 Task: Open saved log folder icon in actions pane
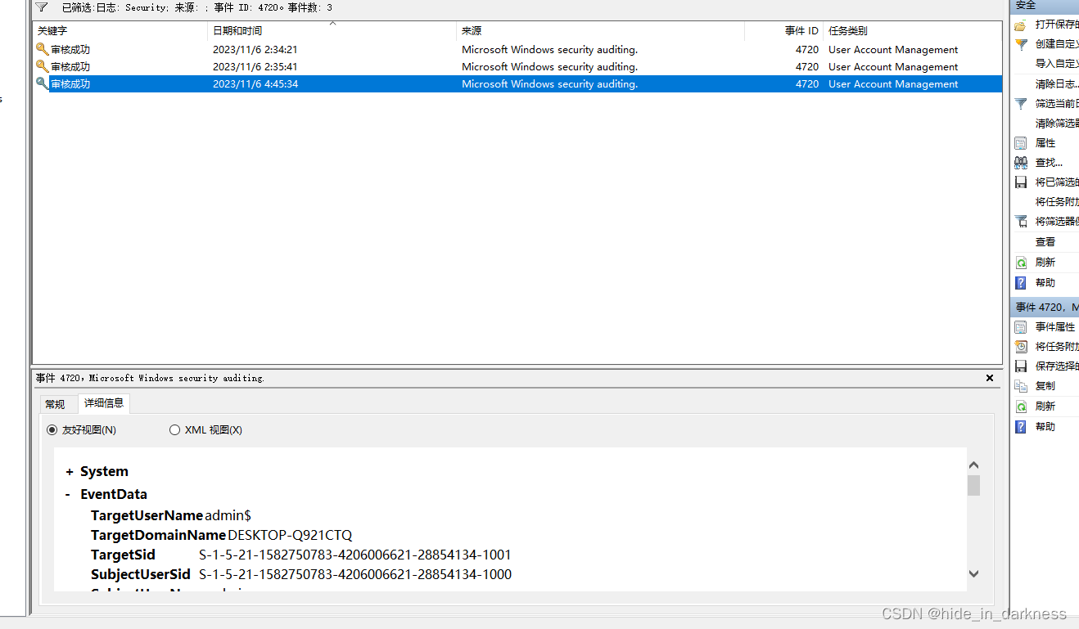1020,25
